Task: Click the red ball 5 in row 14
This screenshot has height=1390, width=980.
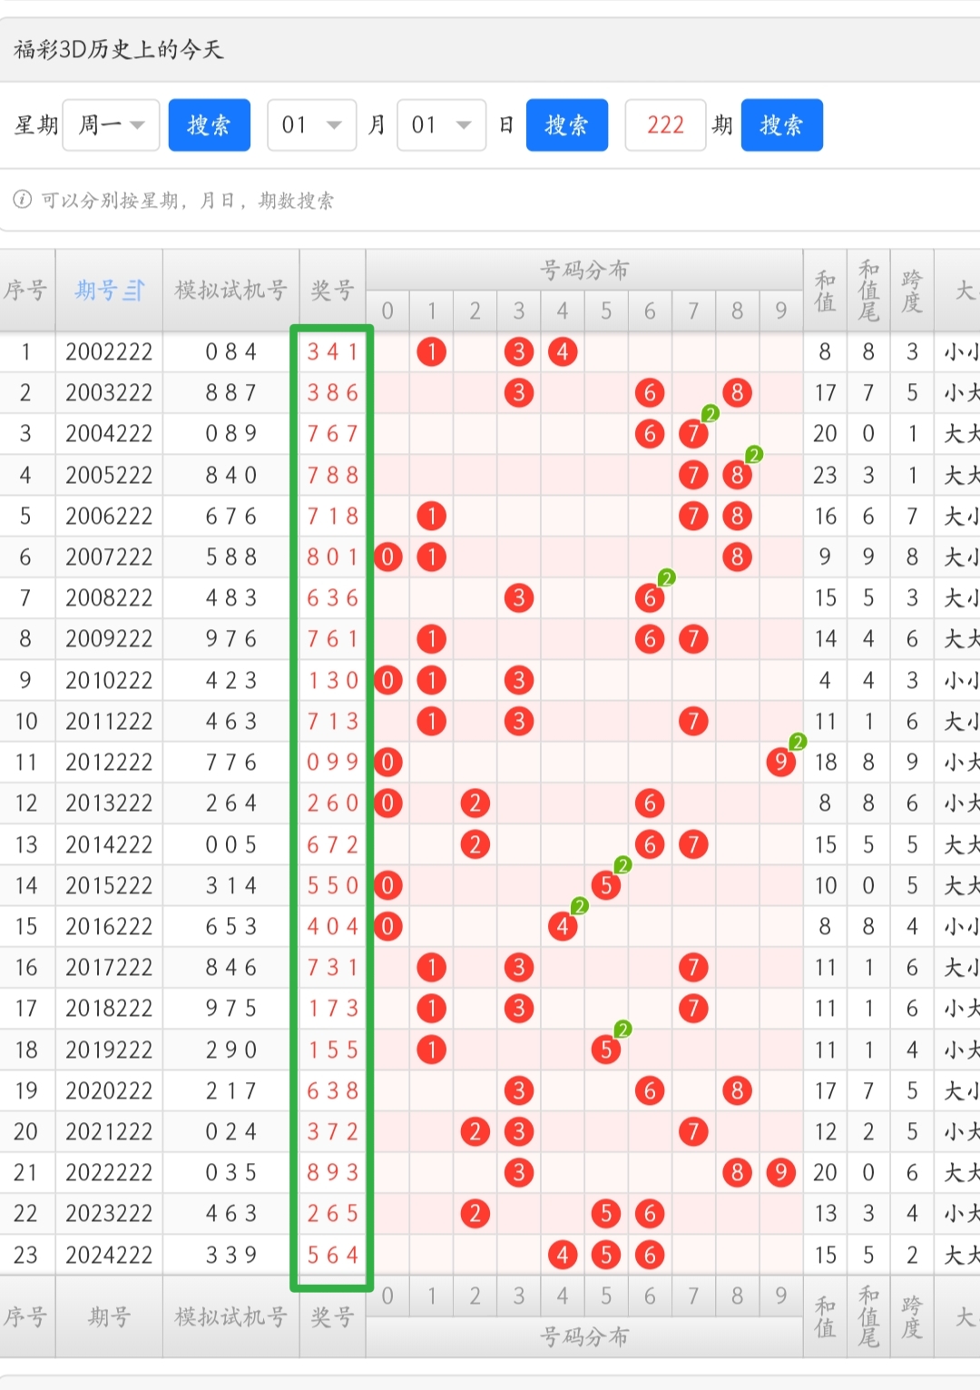Action: tap(605, 885)
